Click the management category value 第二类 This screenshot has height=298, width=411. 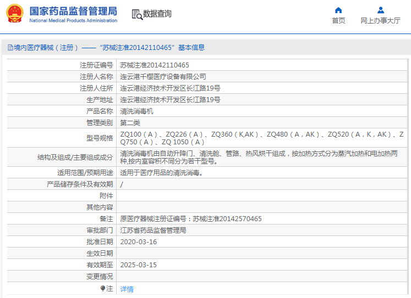130,123
